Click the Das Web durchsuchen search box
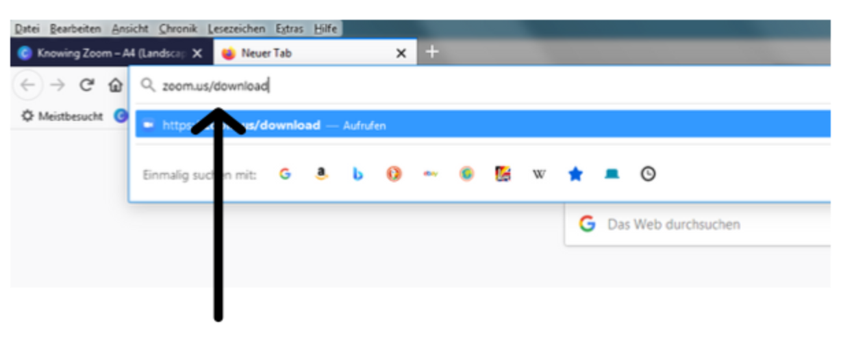 coord(699,224)
